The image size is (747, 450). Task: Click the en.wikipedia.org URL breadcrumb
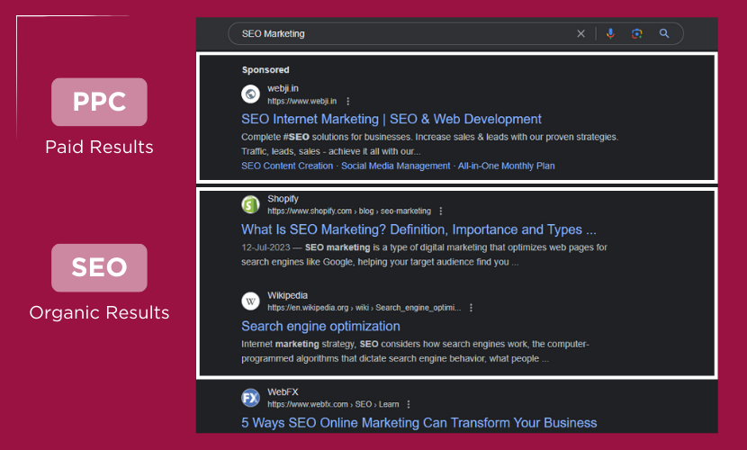click(364, 308)
